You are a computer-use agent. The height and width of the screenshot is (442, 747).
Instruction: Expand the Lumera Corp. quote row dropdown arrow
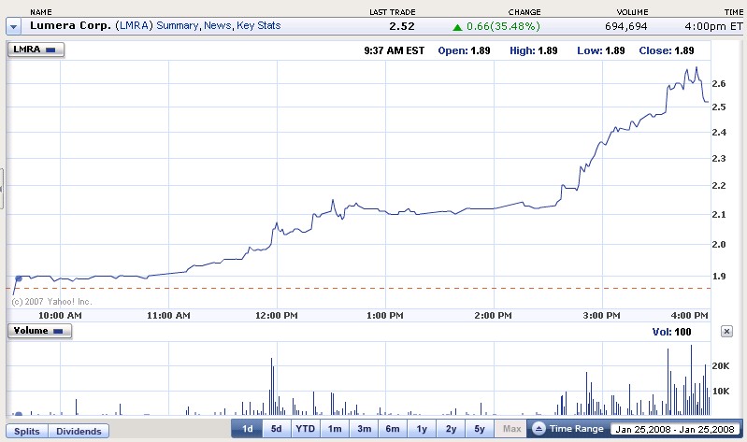pyautogui.click(x=13, y=27)
